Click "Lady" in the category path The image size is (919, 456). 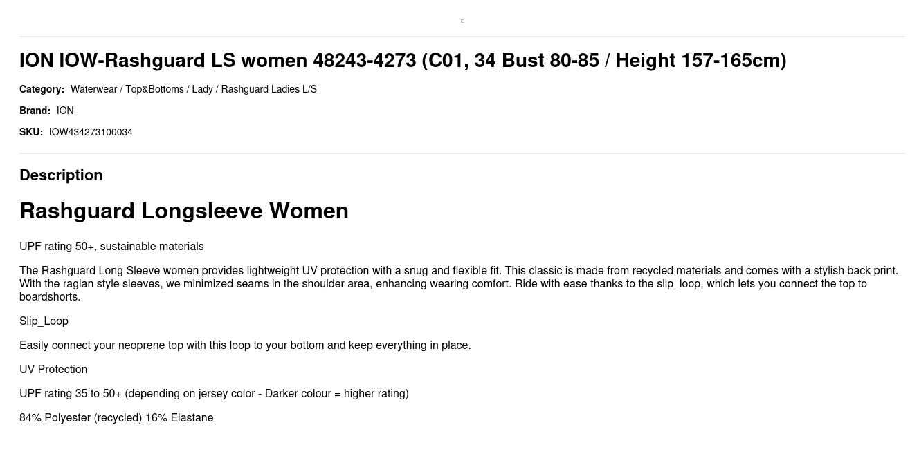tap(202, 89)
